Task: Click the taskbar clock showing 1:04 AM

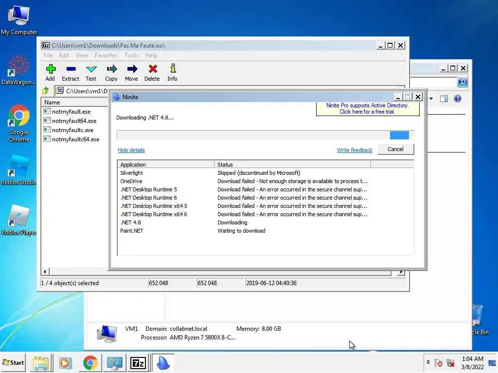Action: [473, 363]
